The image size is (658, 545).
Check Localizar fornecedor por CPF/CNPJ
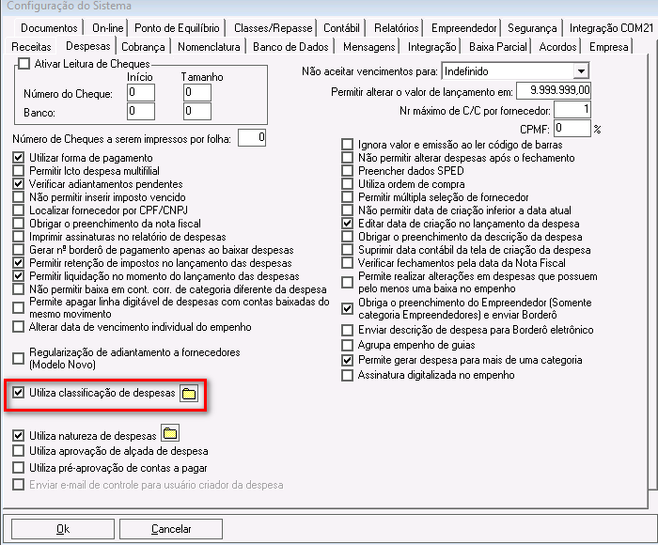point(19,210)
